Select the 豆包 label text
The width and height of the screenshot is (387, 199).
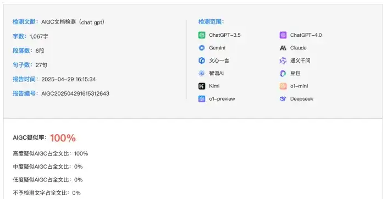coord(295,73)
